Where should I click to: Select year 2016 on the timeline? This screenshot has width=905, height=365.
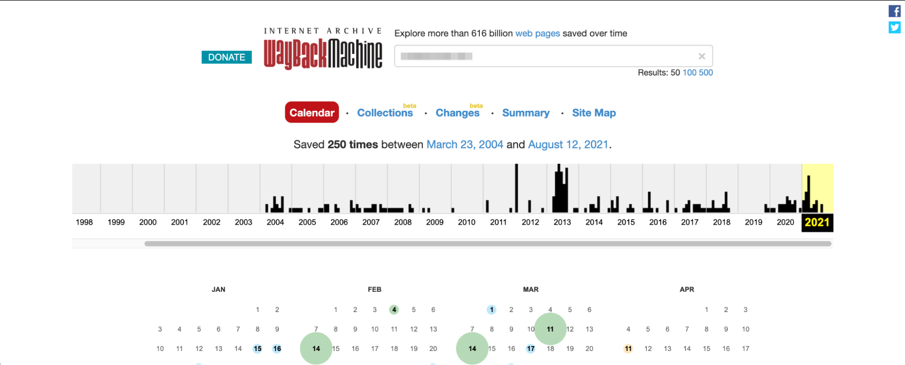click(658, 222)
